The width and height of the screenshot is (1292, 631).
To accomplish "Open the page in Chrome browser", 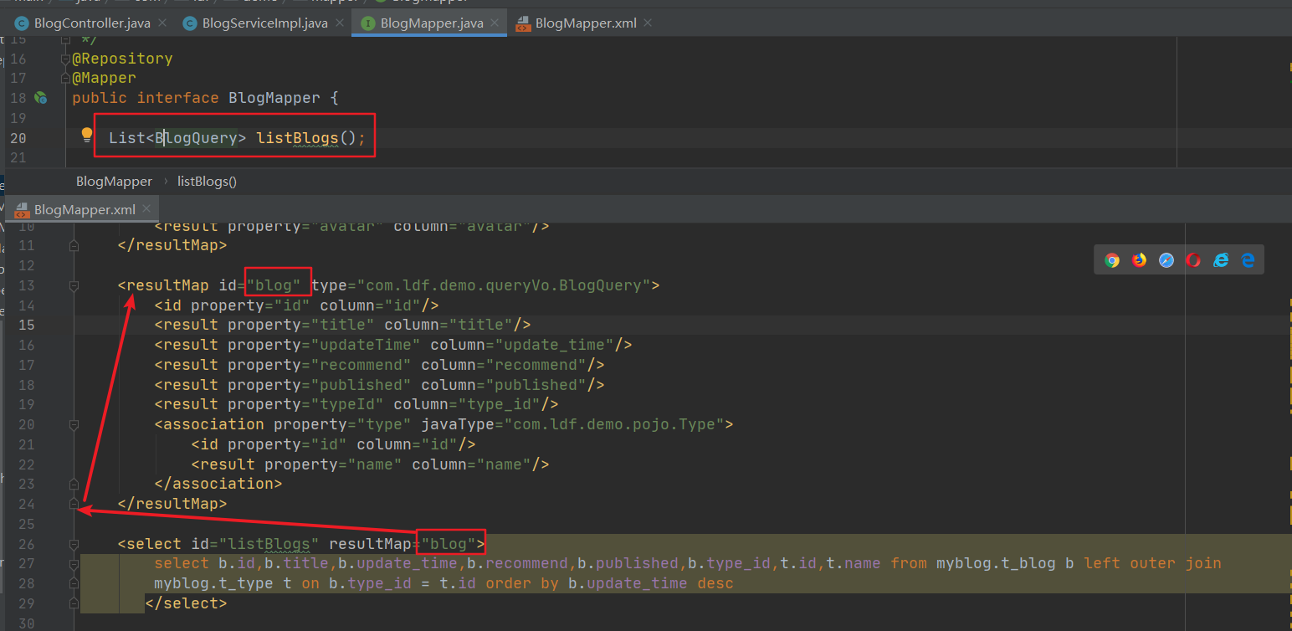I will (1112, 260).
